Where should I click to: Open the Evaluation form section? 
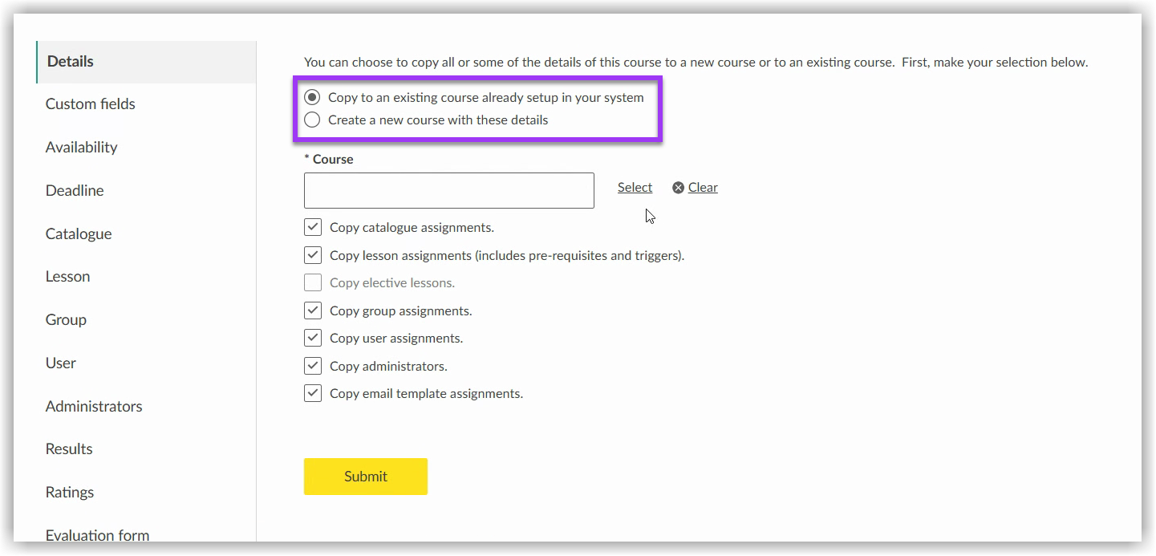97,534
